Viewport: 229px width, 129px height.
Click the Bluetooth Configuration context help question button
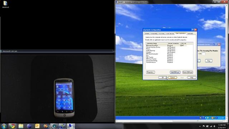(x=193, y=30)
